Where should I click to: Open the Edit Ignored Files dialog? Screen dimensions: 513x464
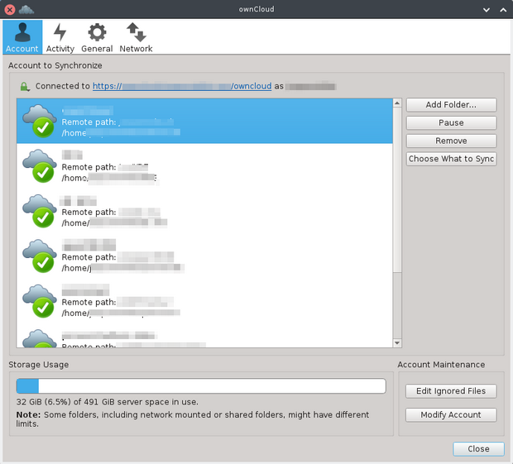coord(451,390)
